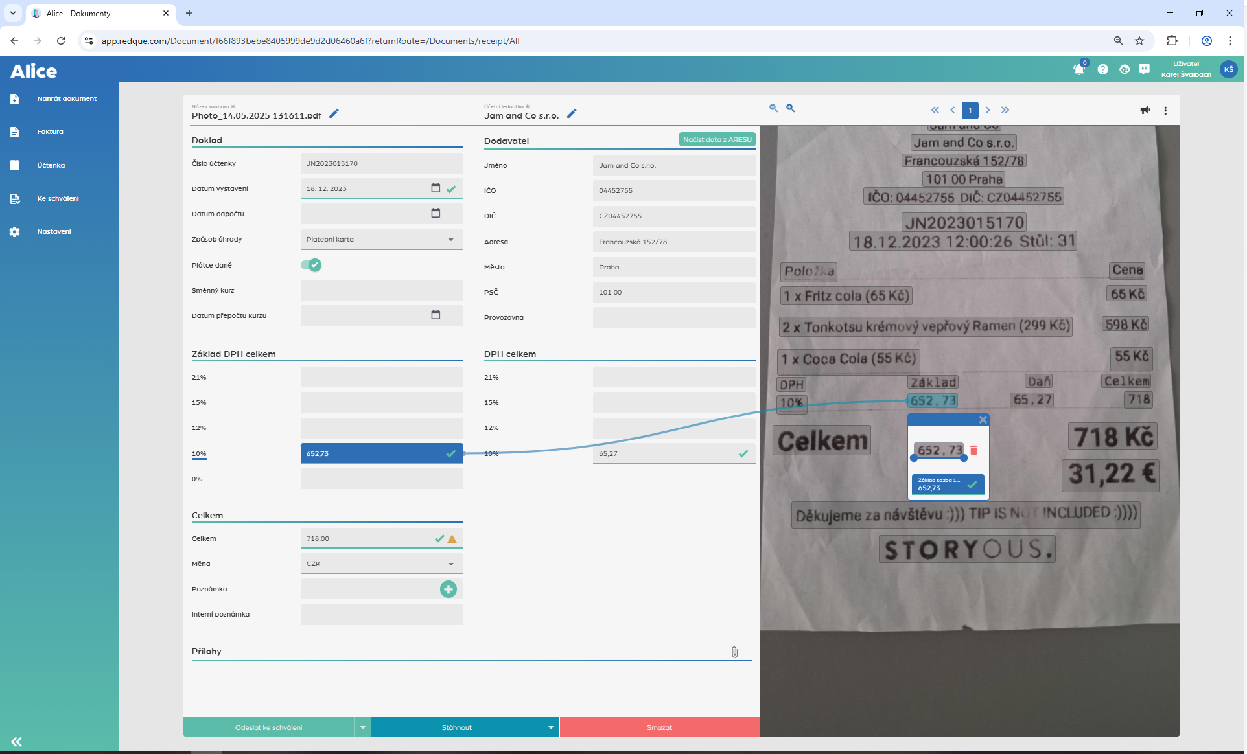This screenshot has width=1247, height=754.
Task: Open the Způsob úhrady dropdown
Action: [382, 239]
